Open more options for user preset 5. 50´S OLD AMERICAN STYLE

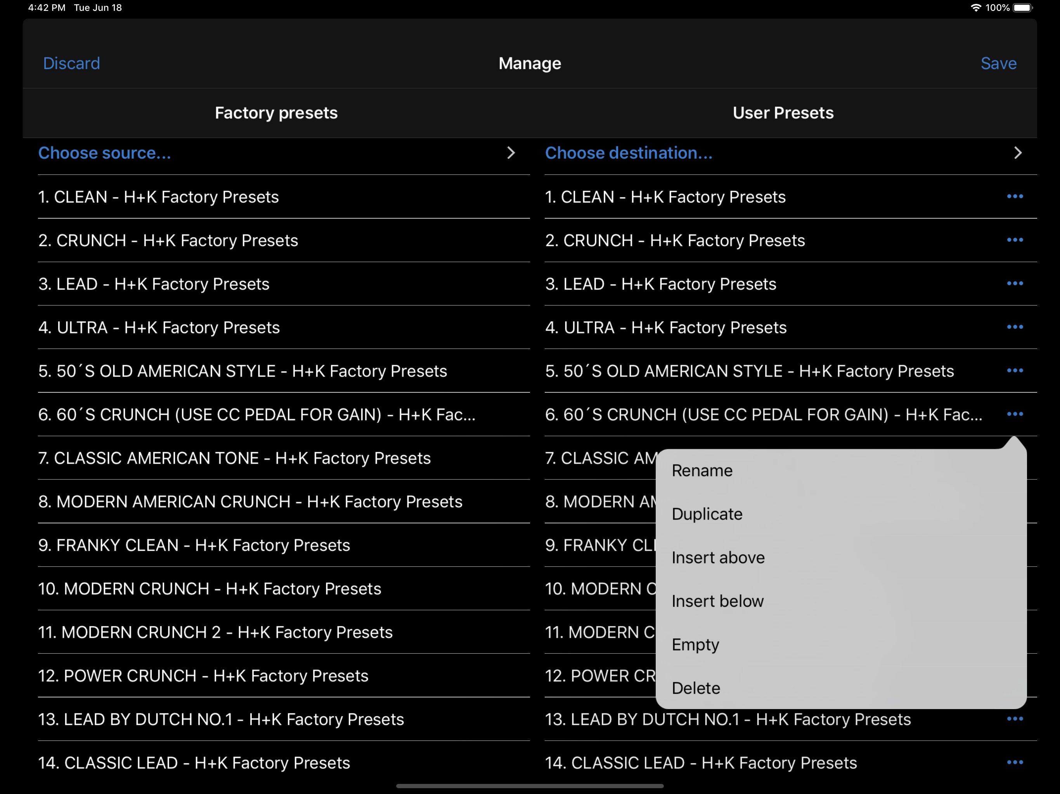1015,371
